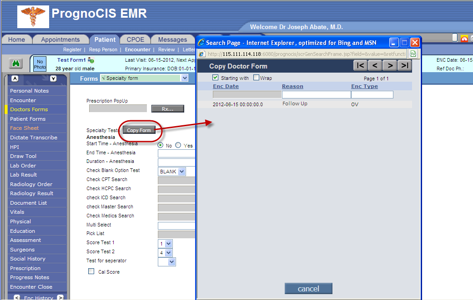Go to previous page in Copy Doctor Form

coord(375,65)
